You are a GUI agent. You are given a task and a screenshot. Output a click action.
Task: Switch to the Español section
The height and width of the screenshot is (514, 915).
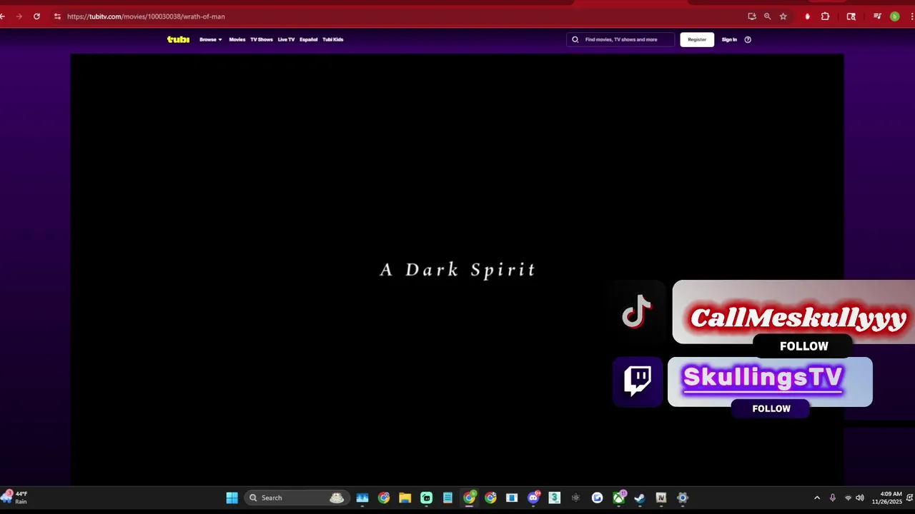(308, 39)
